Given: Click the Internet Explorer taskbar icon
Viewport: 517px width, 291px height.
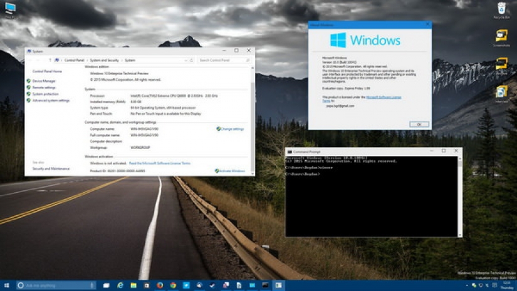Looking at the screenshot, I should [120, 285].
